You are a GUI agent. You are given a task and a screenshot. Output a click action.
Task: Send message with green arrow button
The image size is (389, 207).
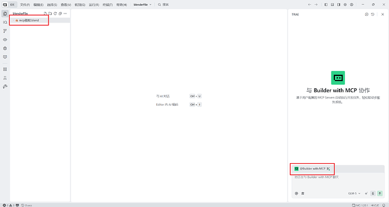coord(380,193)
